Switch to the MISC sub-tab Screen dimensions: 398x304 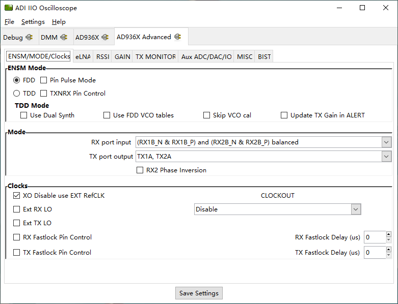click(x=245, y=57)
